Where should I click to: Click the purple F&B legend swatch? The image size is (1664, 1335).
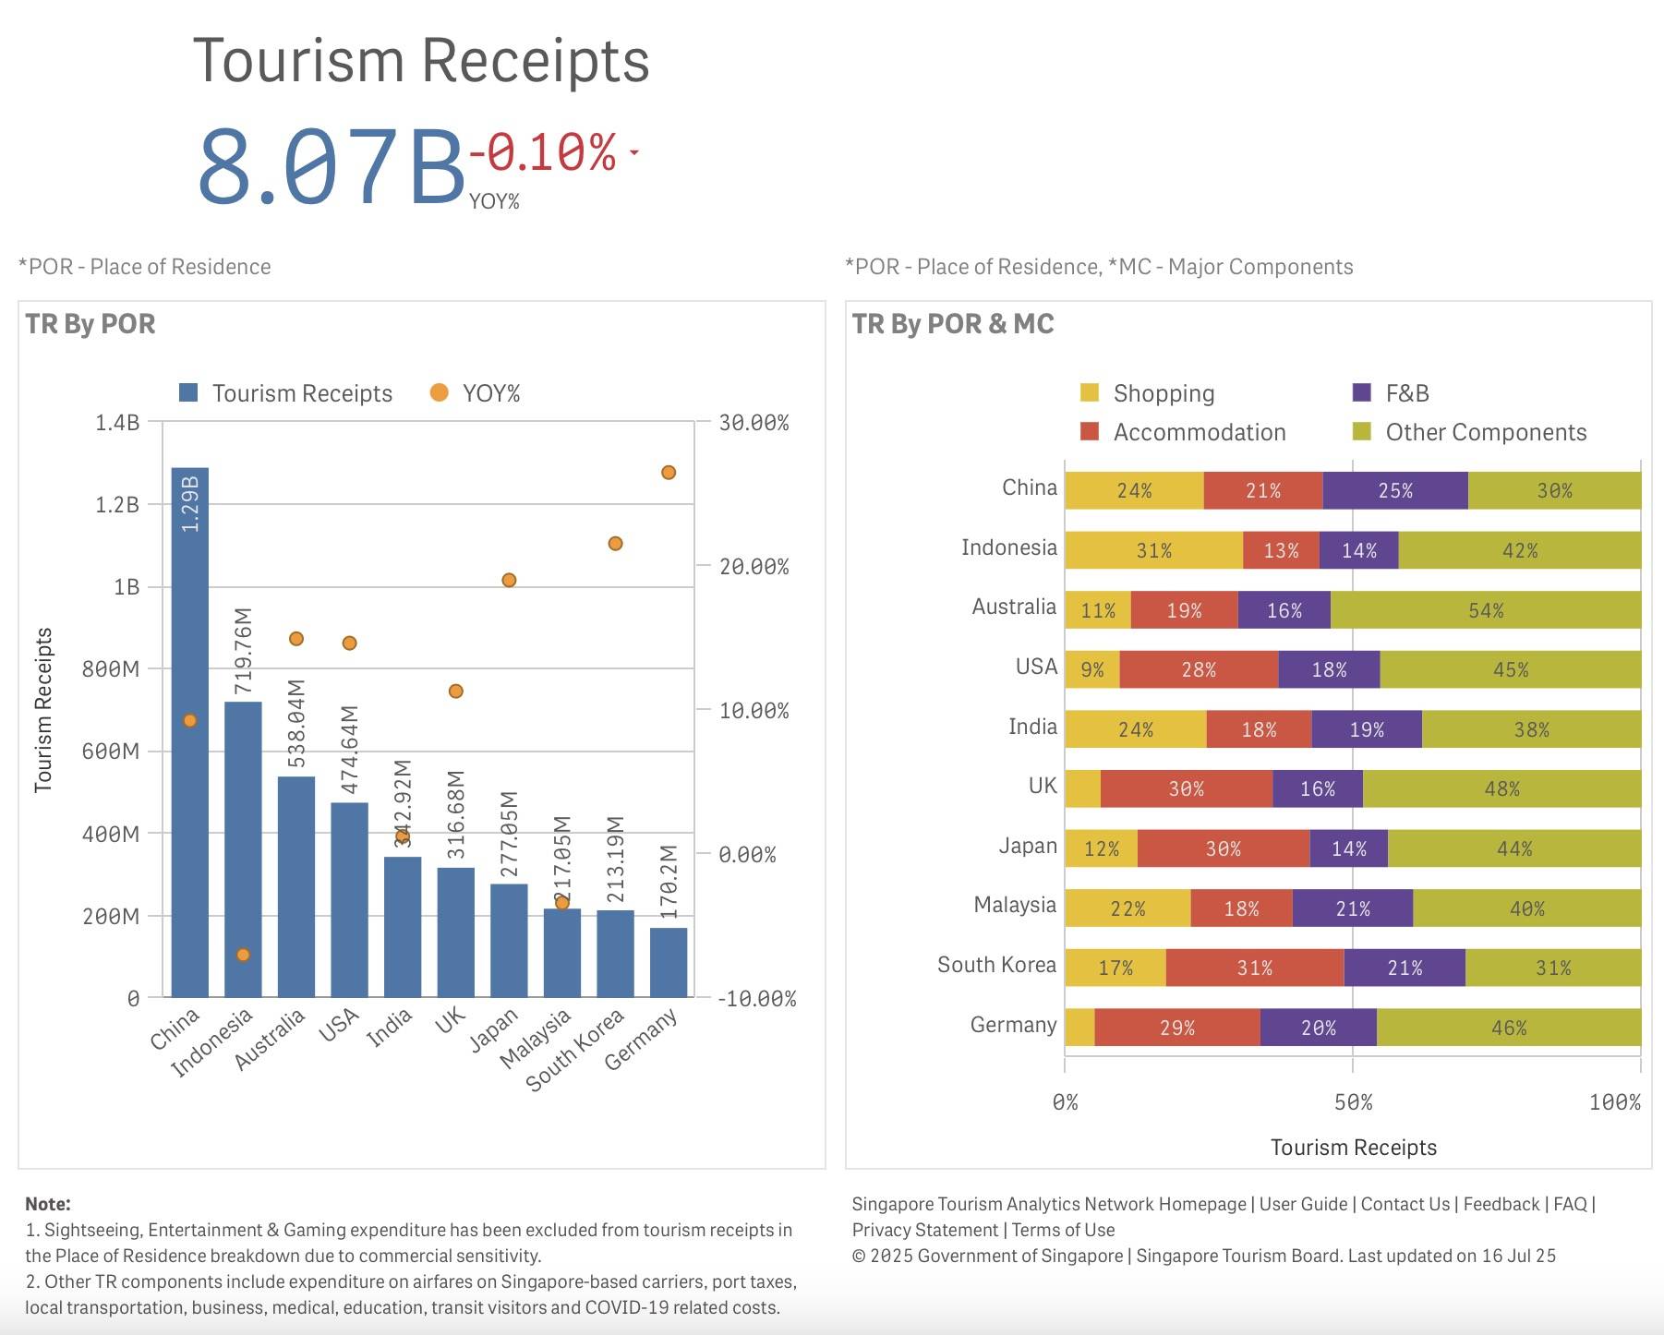[1362, 392]
